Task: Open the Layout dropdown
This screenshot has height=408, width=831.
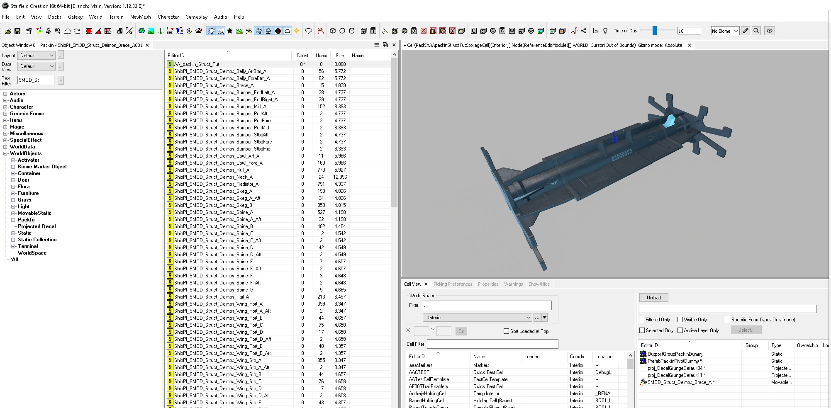Action: point(36,56)
